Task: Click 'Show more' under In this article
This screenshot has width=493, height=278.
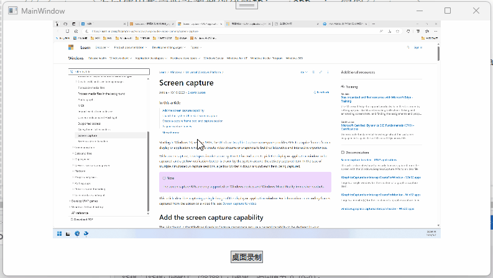Action: click(170, 132)
